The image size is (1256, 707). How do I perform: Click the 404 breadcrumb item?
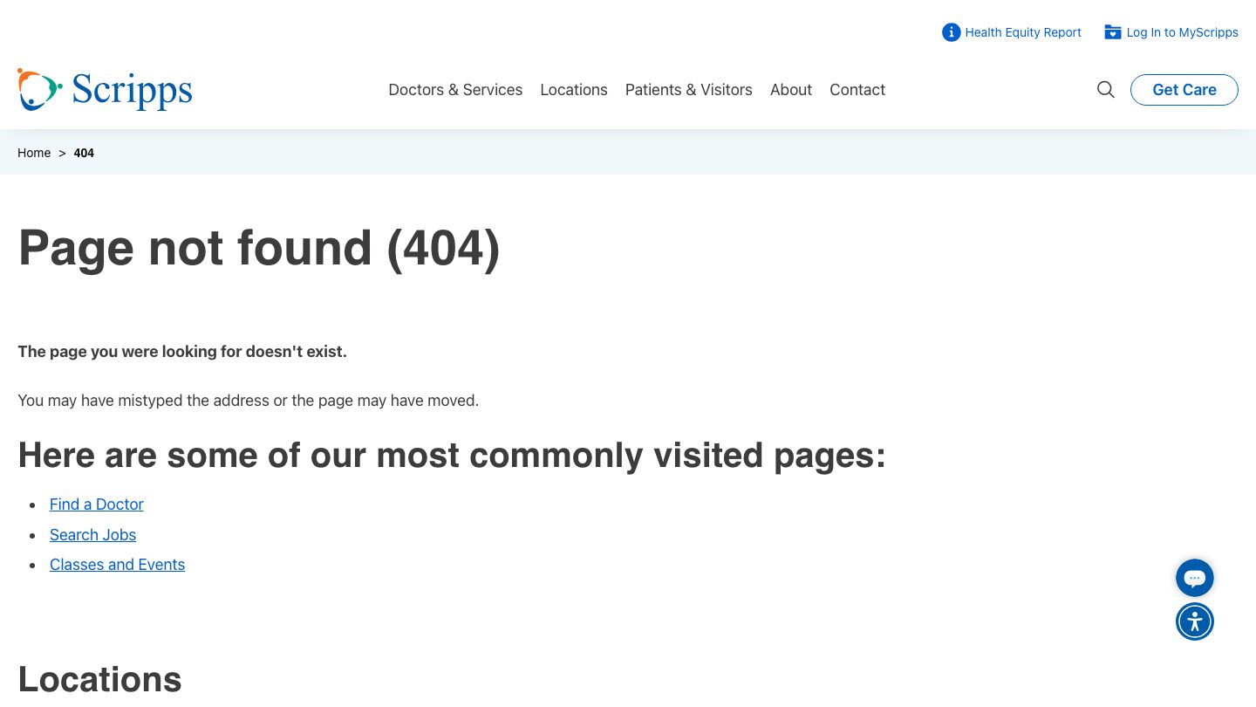tap(84, 153)
